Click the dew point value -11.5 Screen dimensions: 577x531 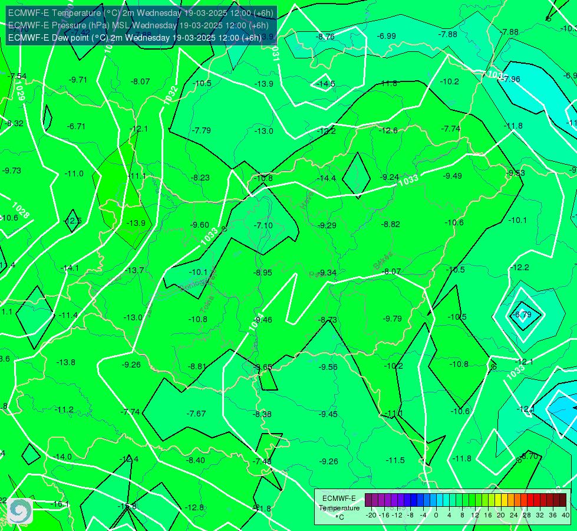click(x=395, y=461)
